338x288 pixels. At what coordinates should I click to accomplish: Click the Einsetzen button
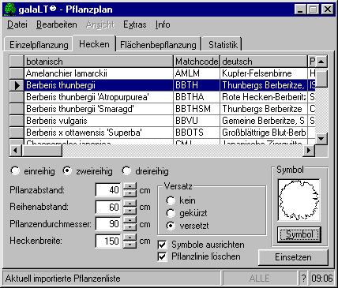(293, 257)
